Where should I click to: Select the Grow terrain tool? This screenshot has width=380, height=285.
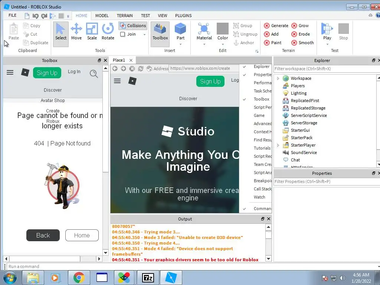(300, 26)
